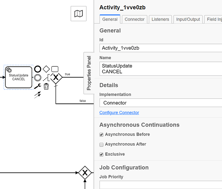Viewport: 222px width, 189px height.
Task: Select the StatusUpdate CANCEL service task
Action: [x=19, y=77]
